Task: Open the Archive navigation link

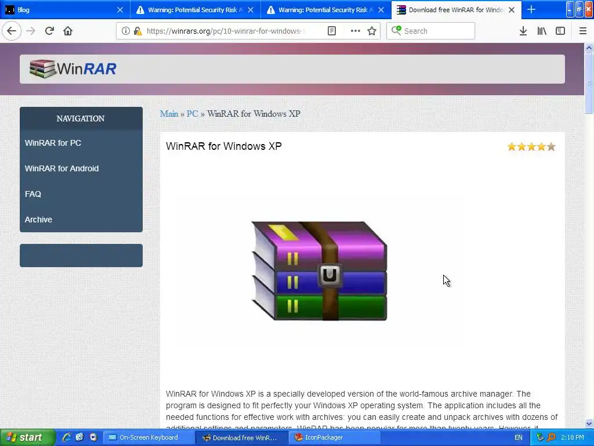Action: coord(38,220)
